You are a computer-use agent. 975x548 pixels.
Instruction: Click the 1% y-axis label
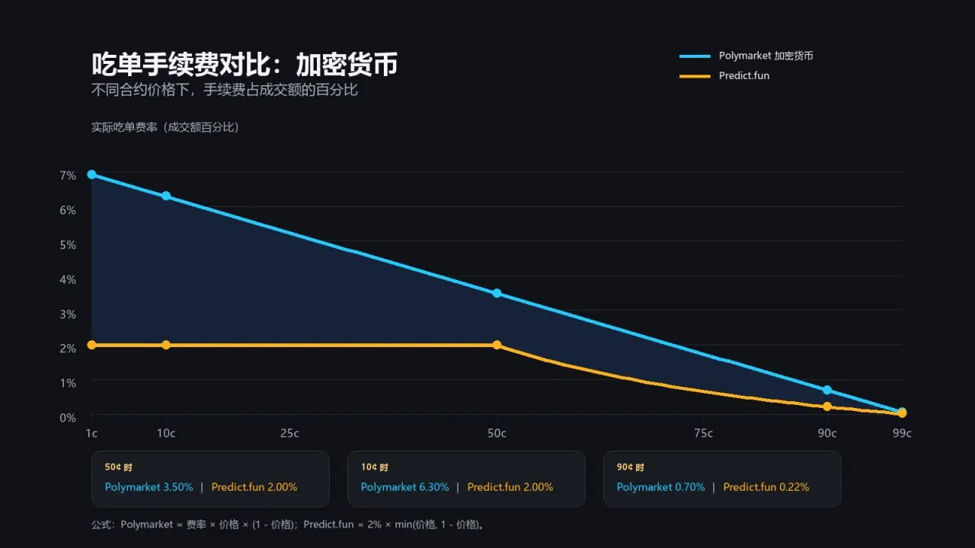(68, 383)
